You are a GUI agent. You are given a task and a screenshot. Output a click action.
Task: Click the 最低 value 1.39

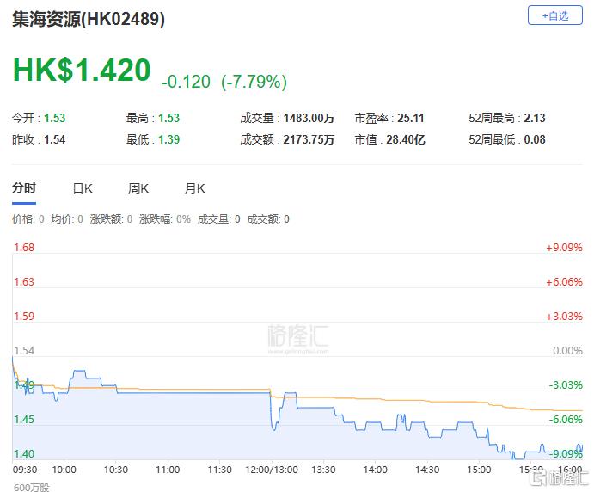(x=169, y=140)
